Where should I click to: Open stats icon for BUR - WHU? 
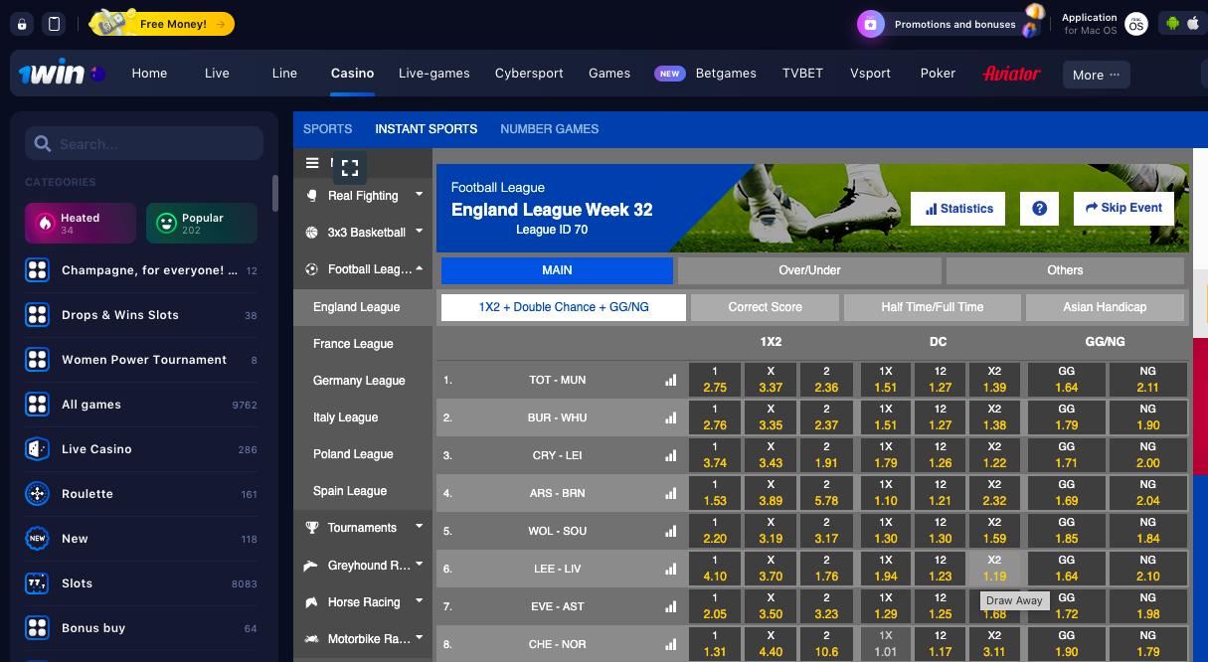tap(671, 417)
